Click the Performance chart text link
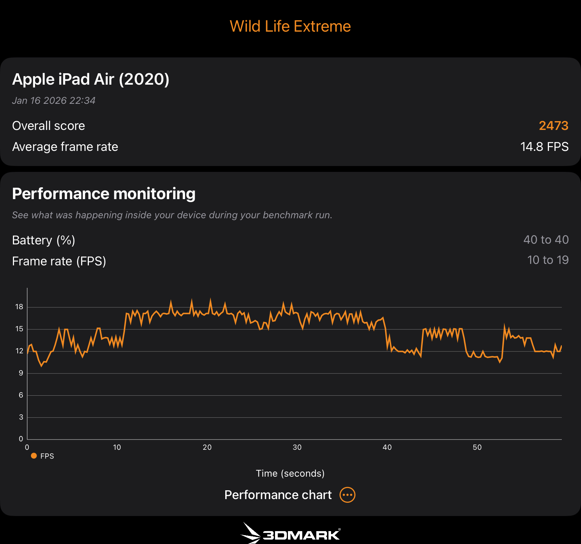Screen dimensions: 581x544 tap(278, 495)
